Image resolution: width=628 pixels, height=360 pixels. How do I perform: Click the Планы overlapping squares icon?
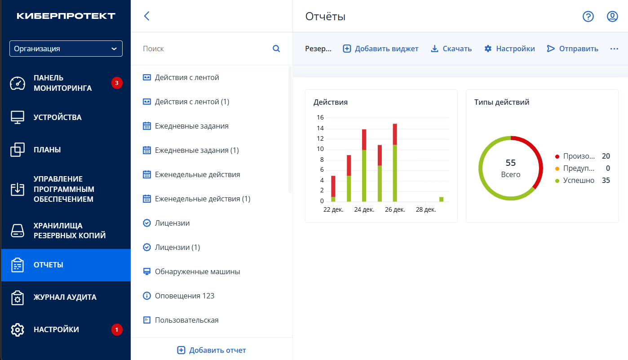pos(18,150)
